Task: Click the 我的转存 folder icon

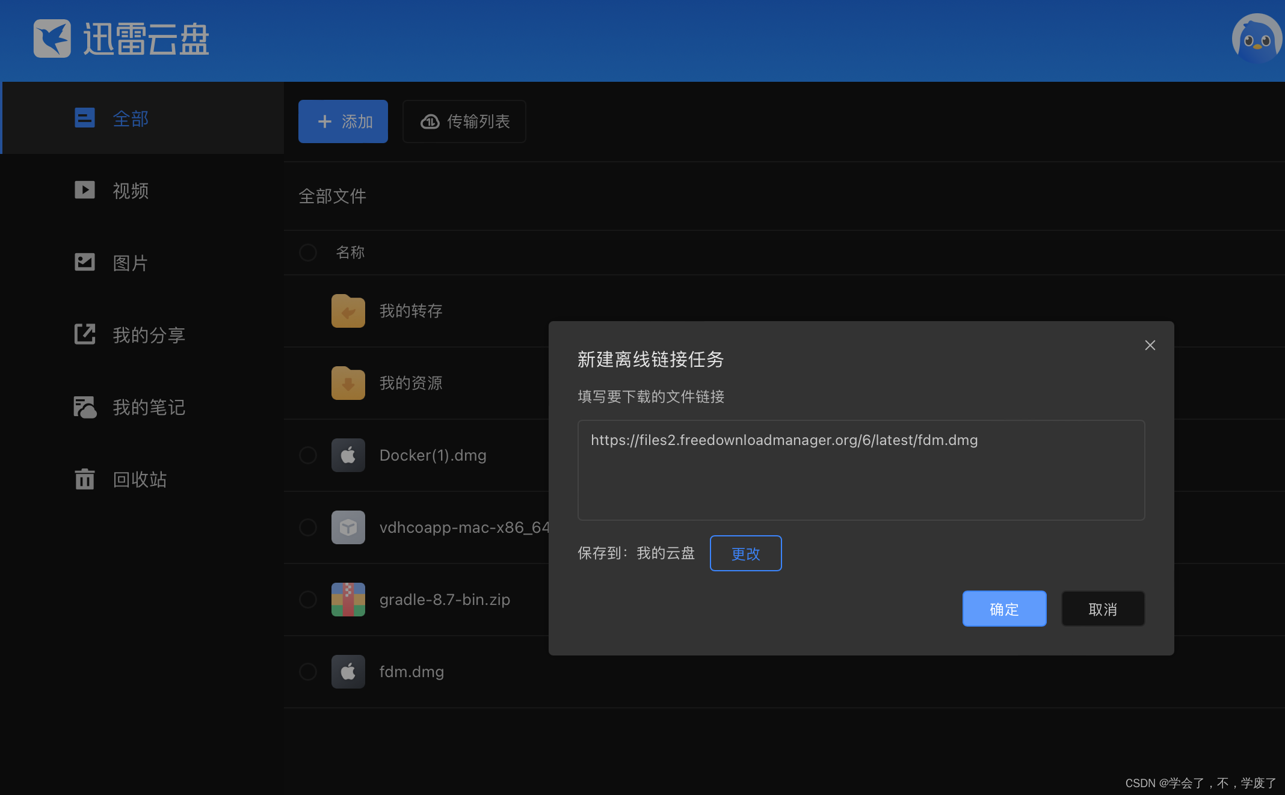Action: (348, 311)
